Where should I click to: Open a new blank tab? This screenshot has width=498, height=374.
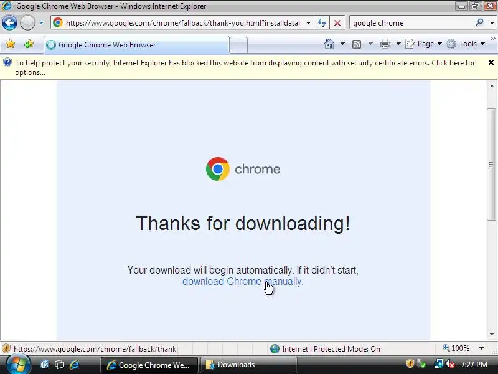coord(238,45)
